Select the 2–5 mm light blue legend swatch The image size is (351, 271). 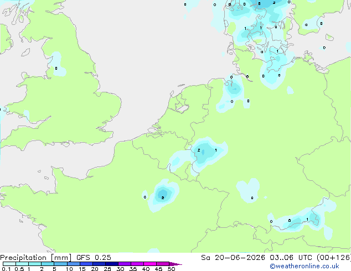click(x=48, y=264)
